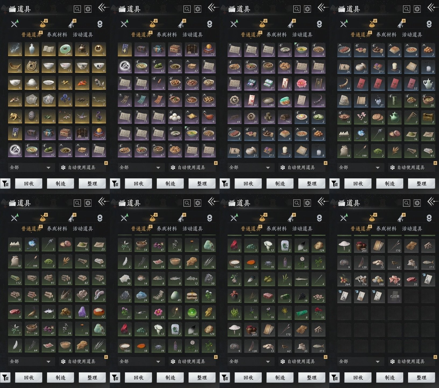439x388 pixels.
Task: Select the orange koi fish item
Action: click(x=82, y=83)
